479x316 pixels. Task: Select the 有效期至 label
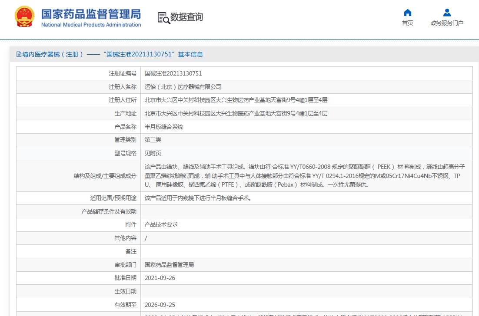pos(125,305)
